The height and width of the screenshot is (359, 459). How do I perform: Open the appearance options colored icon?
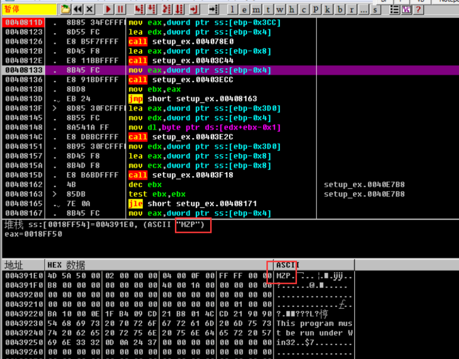406,9
